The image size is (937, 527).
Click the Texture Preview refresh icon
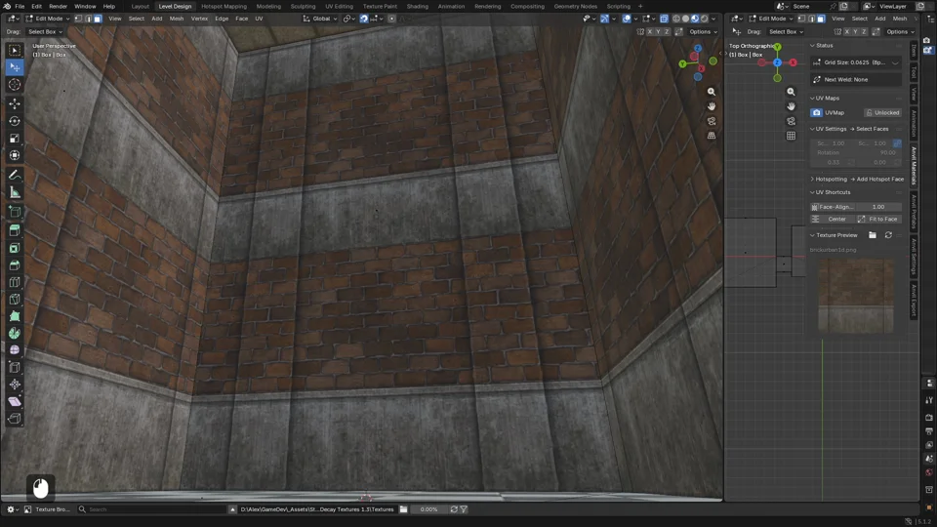coord(888,235)
